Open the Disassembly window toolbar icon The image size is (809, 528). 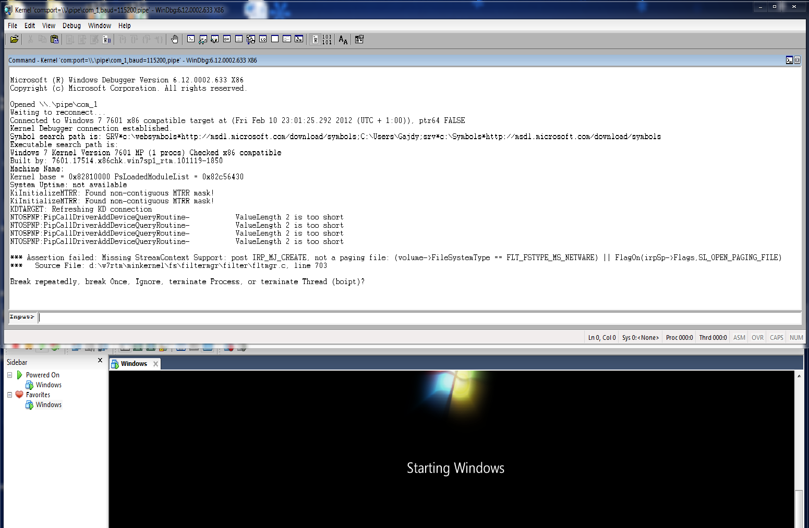click(263, 39)
